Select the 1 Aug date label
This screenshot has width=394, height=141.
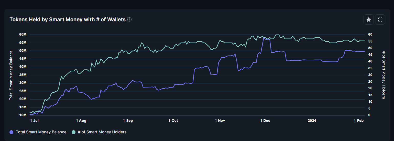[x=81, y=121]
